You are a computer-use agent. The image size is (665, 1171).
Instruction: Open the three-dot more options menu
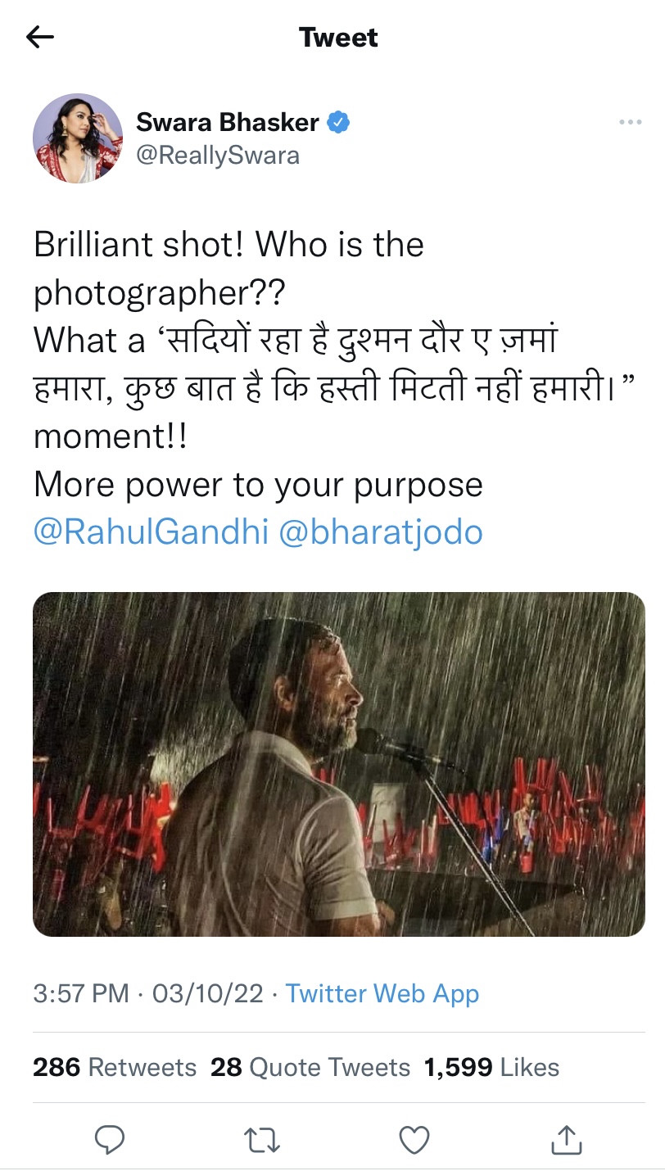pos(630,123)
